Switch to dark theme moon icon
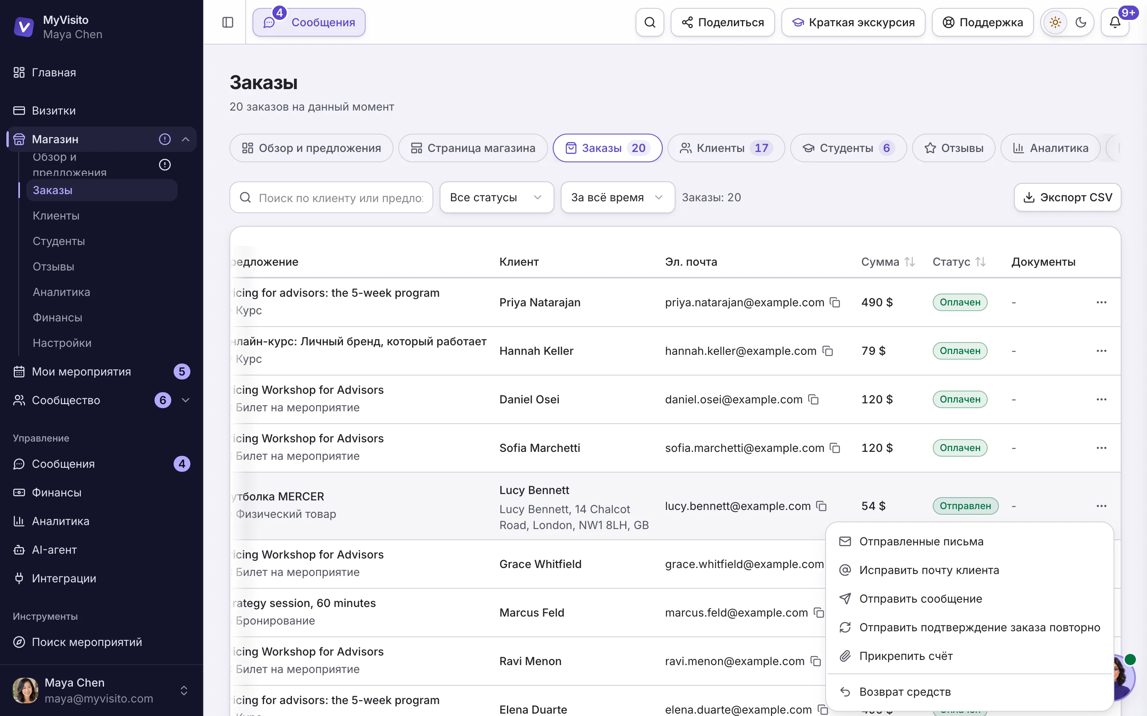This screenshot has height=716, width=1147. pos(1080,22)
